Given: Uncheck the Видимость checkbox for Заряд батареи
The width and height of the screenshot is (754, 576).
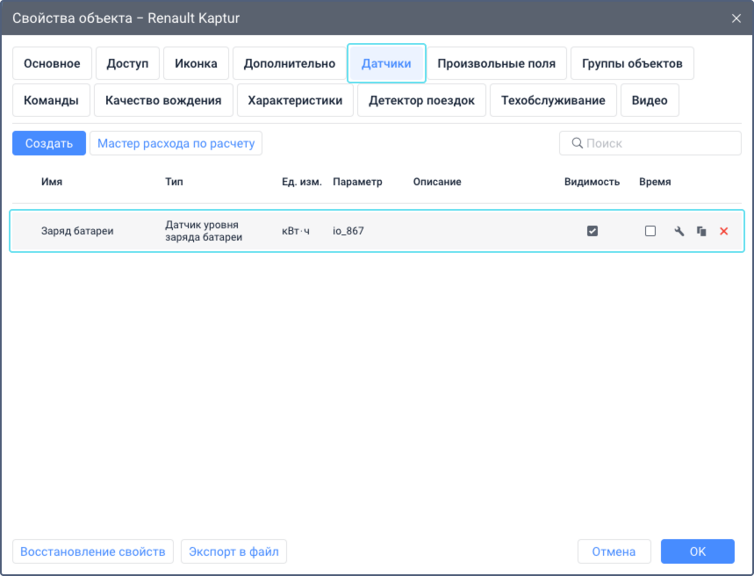Looking at the screenshot, I should click(592, 231).
